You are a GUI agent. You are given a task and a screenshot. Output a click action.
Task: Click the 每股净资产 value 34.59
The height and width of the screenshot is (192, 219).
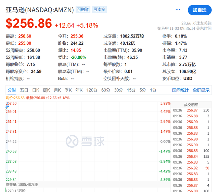tap(36, 72)
